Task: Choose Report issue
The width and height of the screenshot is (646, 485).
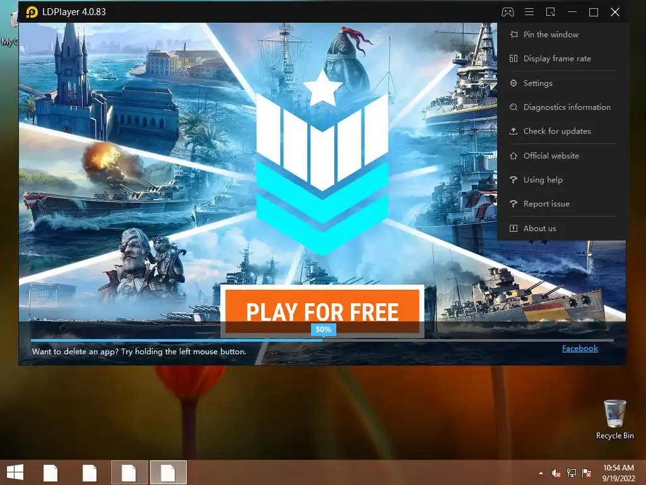Action: tap(562, 204)
